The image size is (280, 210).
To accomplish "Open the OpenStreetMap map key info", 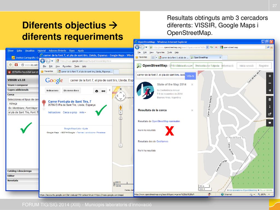I will (270, 107).
